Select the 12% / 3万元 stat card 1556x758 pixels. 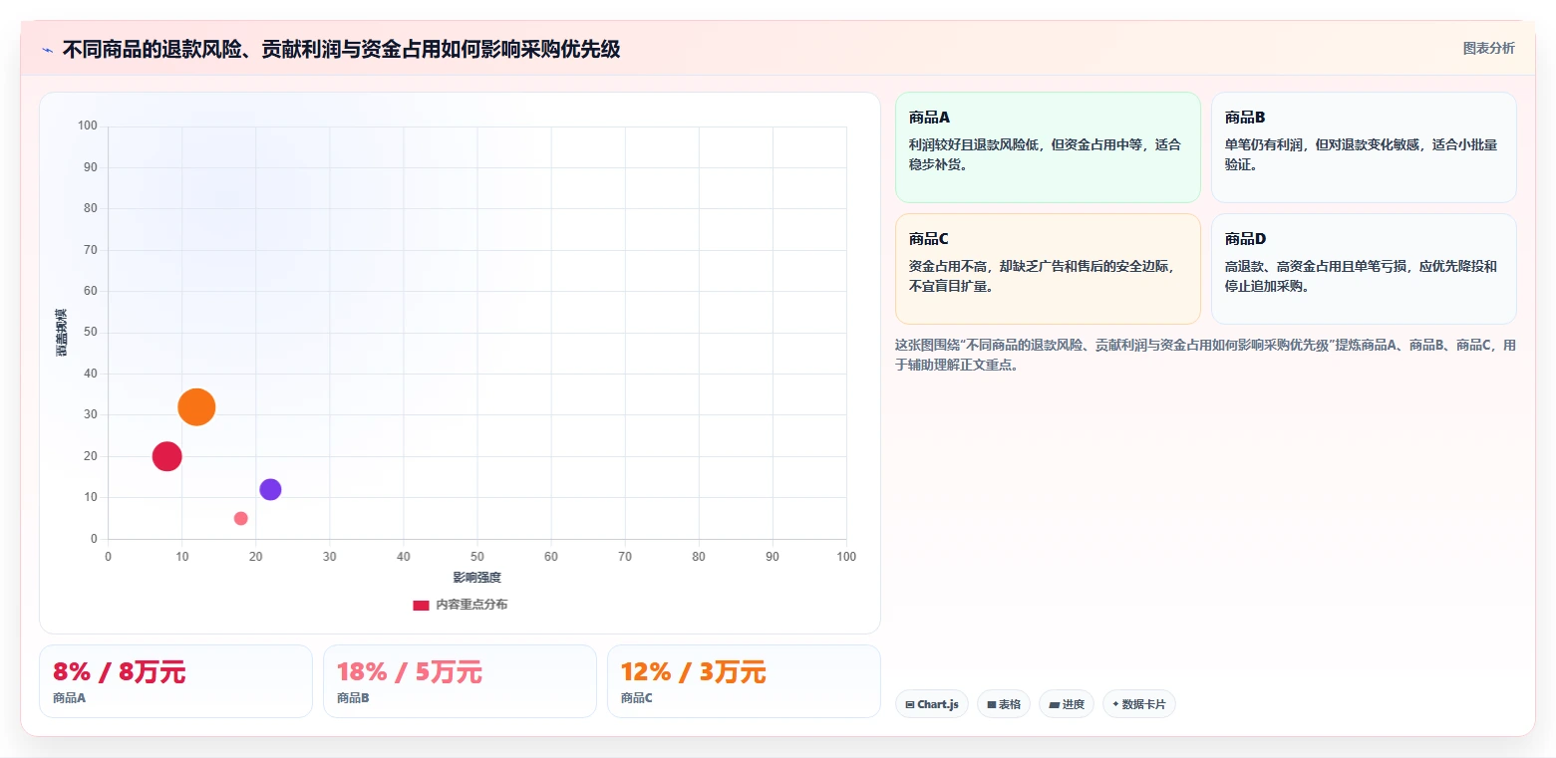(744, 681)
